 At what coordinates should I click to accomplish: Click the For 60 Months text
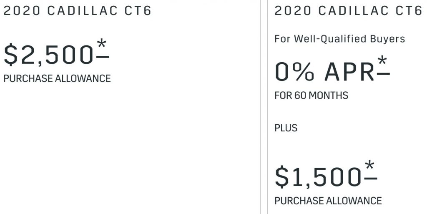tap(311, 95)
